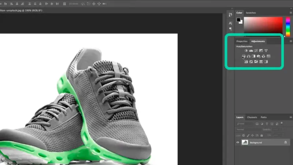Open the Opacity value dropdown

[x=278, y=129]
